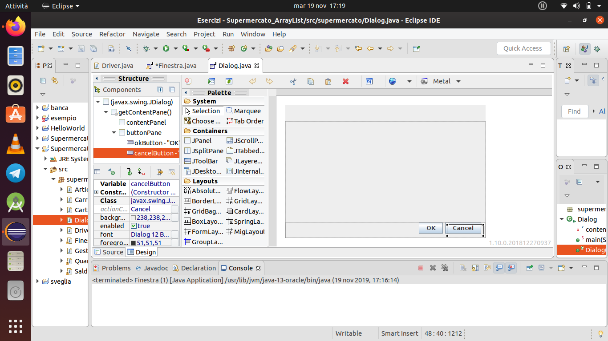Switch to the Driver.java editor tab
608x341 pixels.
point(113,66)
